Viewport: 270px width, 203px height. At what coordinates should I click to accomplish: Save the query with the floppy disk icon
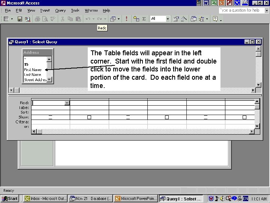click(x=20, y=19)
